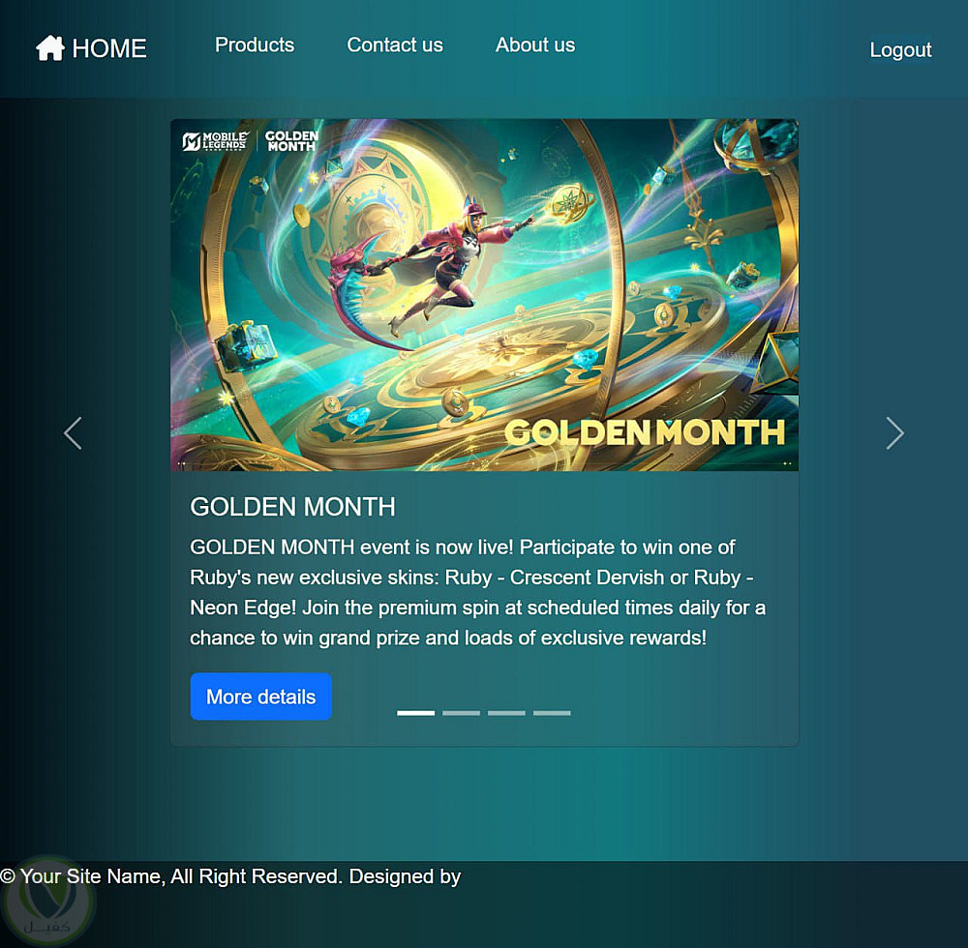Click the house icon in the navbar
The height and width of the screenshot is (948, 968).
click(50, 48)
